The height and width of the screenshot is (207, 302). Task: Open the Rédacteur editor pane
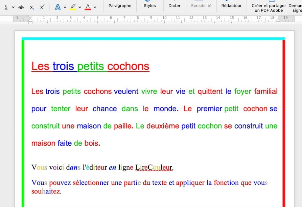coord(231,6)
